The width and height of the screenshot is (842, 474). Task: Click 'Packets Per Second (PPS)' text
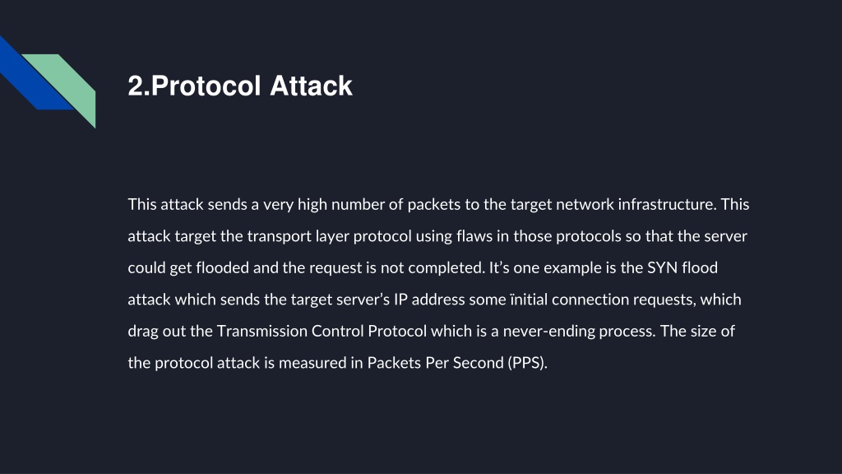[456, 363]
